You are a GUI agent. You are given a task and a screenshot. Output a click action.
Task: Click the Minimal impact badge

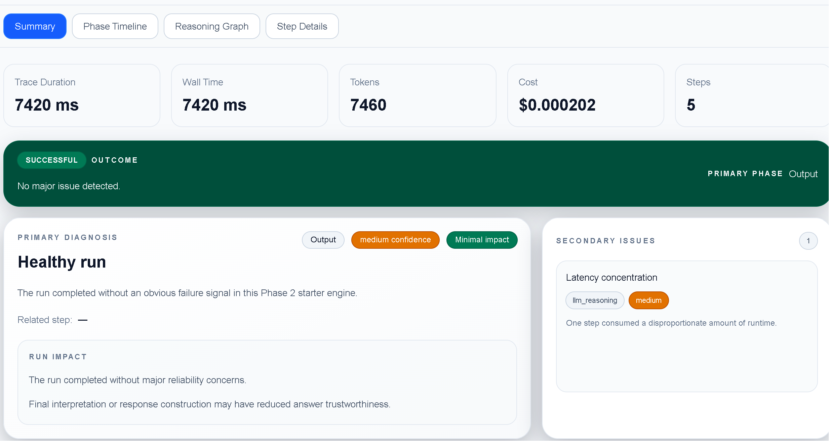[482, 240]
